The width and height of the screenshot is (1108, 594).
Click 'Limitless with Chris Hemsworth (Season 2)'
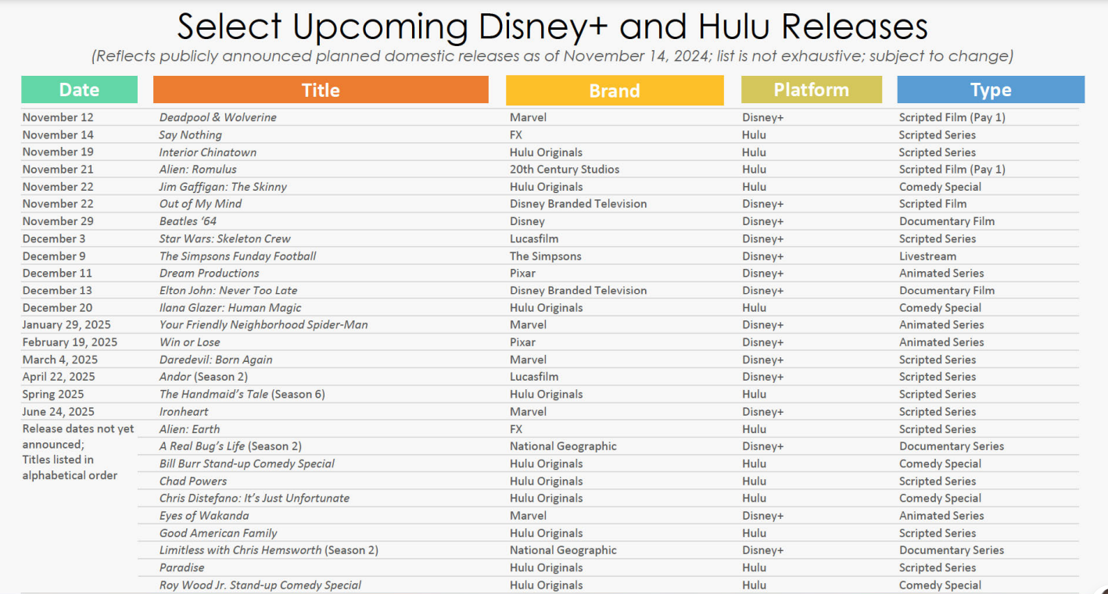[269, 550]
